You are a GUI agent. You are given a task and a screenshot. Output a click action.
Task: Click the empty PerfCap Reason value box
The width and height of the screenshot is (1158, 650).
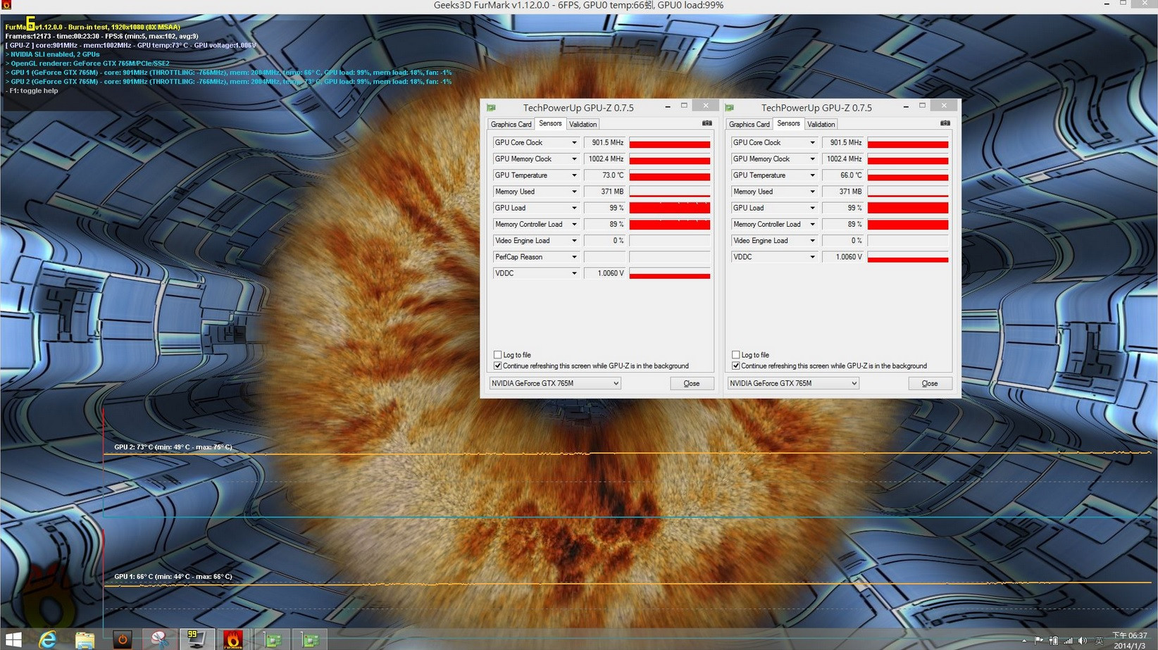(x=605, y=257)
